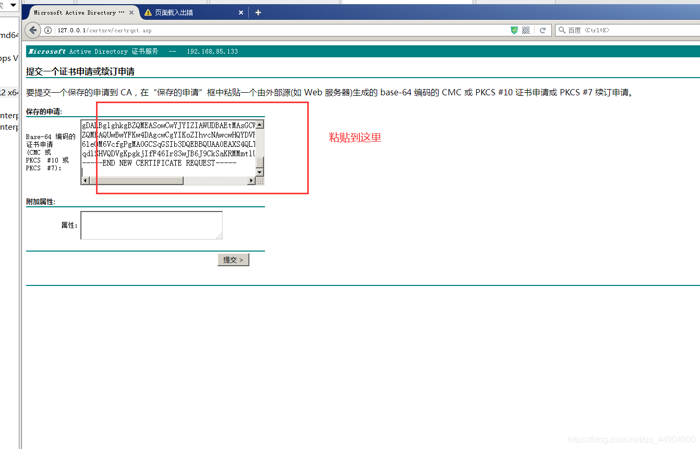Click the 属性 additional attributes box
The height and width of the screenshot is (449, 700).
[151, 226]
